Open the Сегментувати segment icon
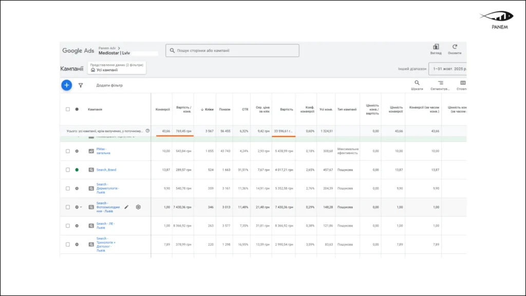 440,83
